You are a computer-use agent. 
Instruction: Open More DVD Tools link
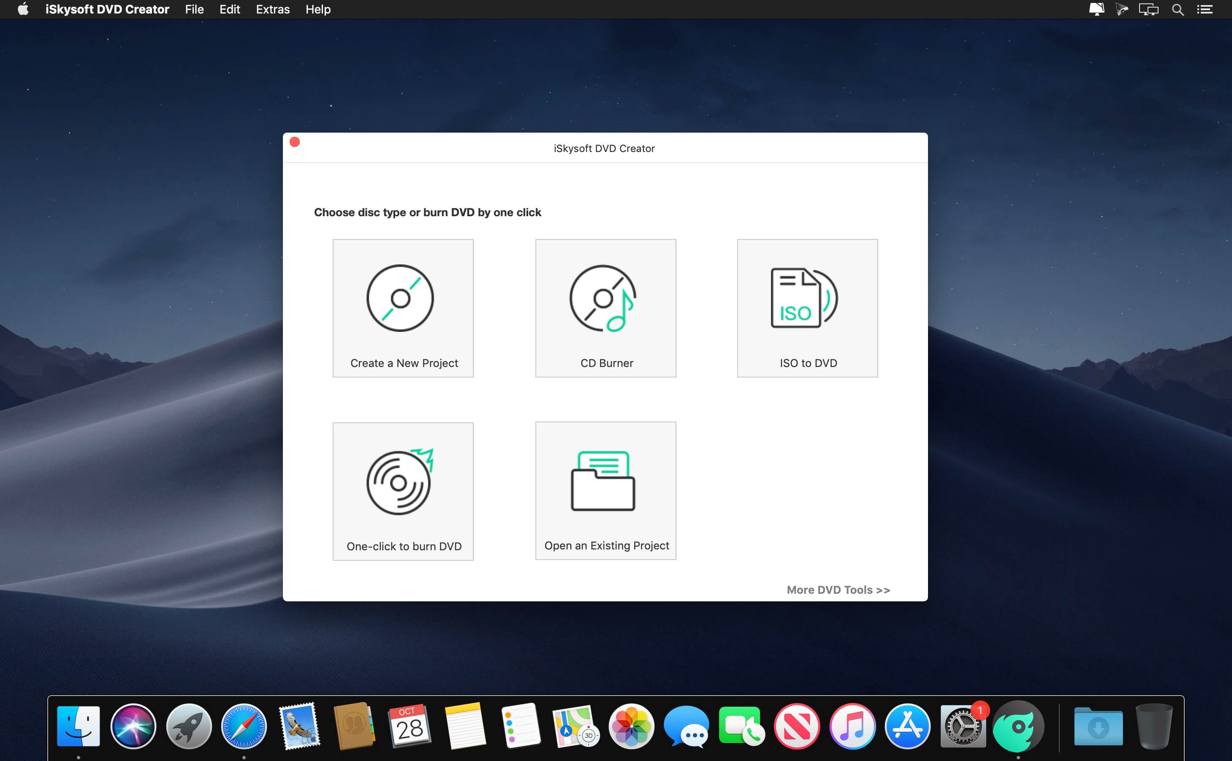(838, 590)
